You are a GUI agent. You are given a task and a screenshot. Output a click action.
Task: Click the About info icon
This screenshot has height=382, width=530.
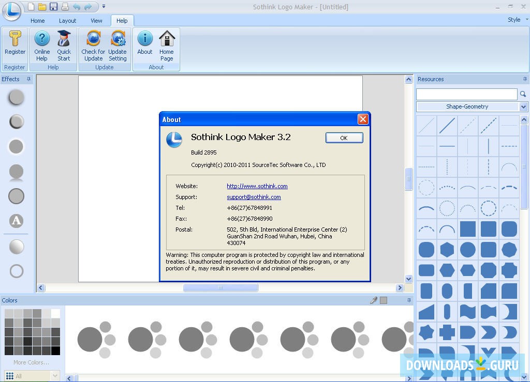(x=145, y=38)
